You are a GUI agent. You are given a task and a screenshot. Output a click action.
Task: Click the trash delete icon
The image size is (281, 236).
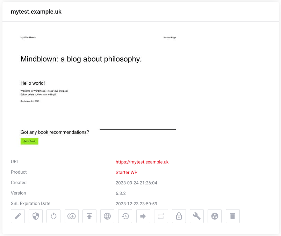pos(233,216)
